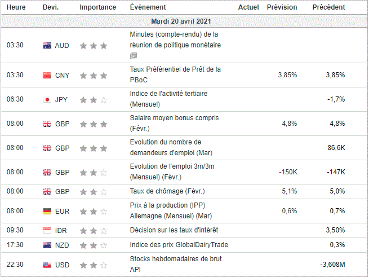Click the Indonesian flag icon next to IDR
Screen dimensions: 369x277
(x=47, y=230)
